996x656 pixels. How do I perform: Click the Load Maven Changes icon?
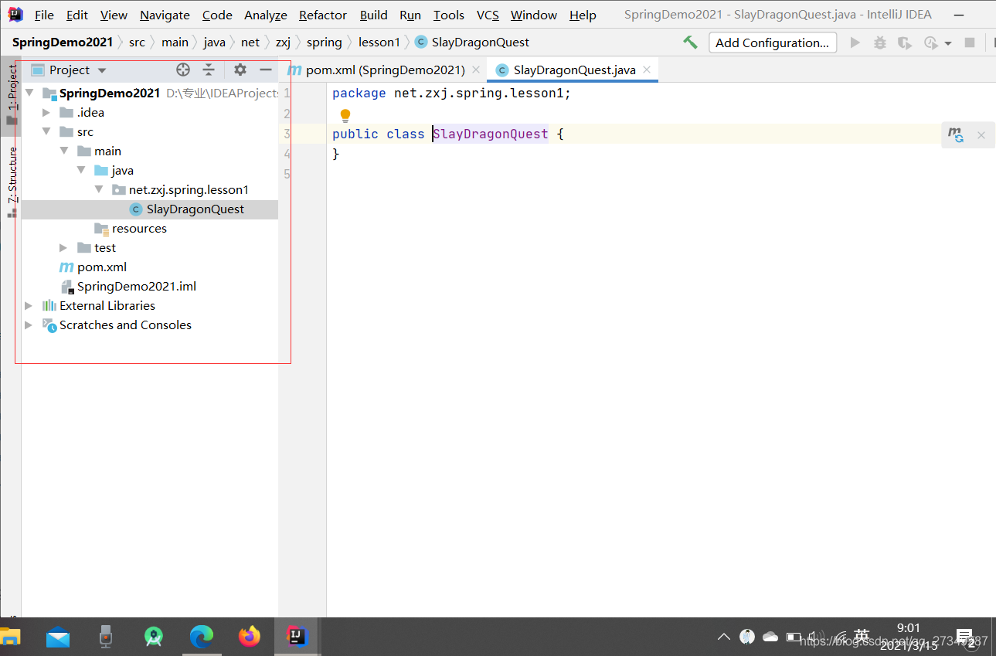(957, 135)
